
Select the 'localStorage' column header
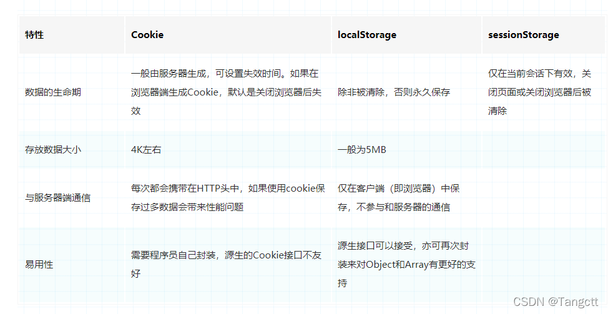coord(406,35)
